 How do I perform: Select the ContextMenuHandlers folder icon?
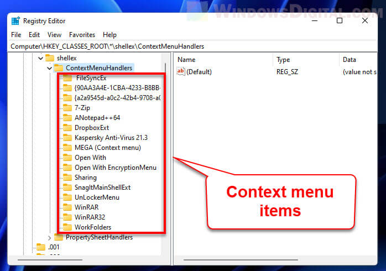(59, 67)
